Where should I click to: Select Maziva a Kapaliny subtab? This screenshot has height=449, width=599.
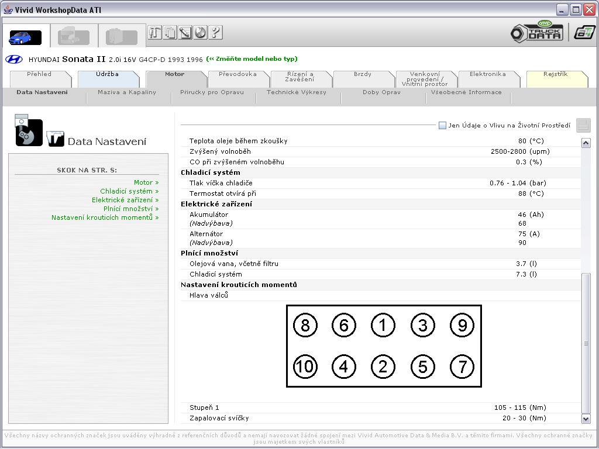pyautogui.click(x=127, y=92)
